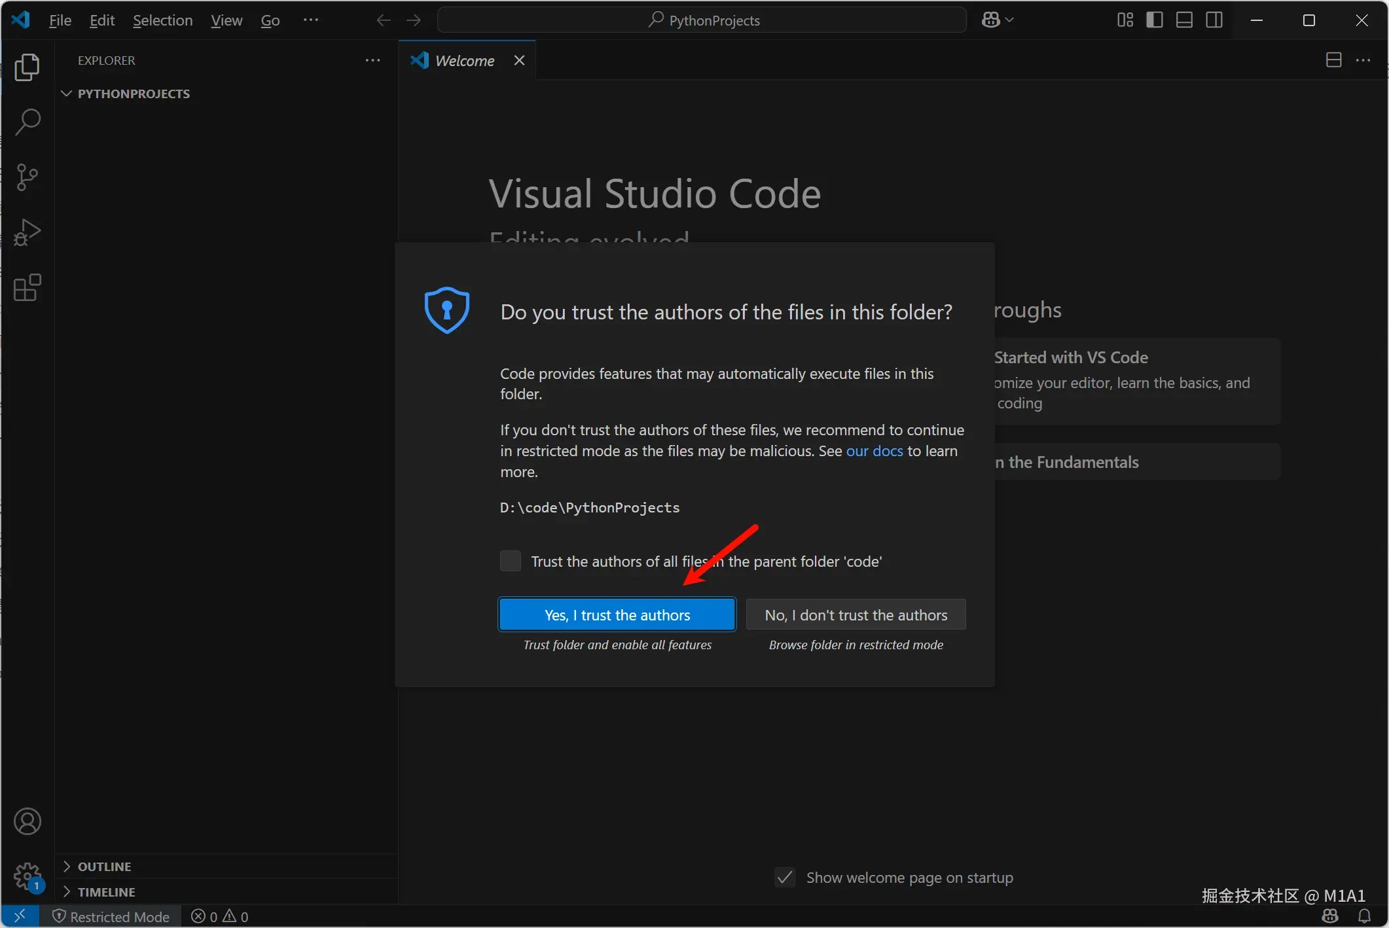Open the Copilot dropdown arrow in title bar

tap(1009, 20)
